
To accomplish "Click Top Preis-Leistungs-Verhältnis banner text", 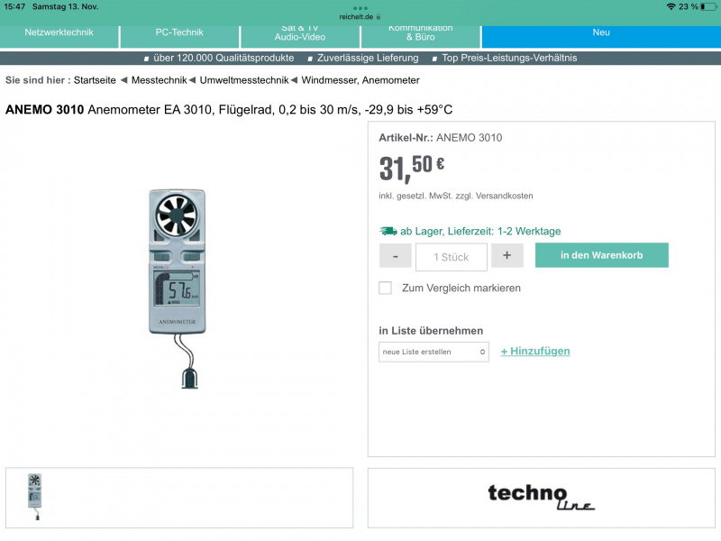I will (x=509, y=58).
